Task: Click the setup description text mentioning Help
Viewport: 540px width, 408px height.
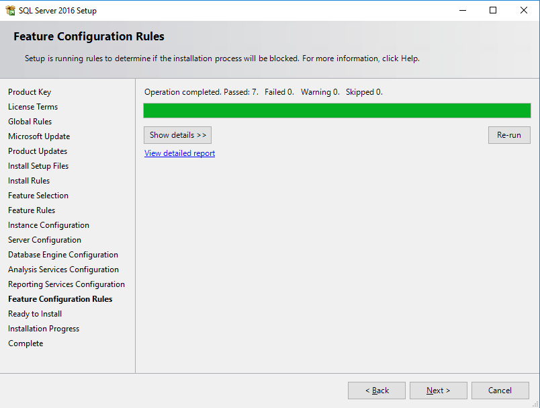Action: click(222, 58)
